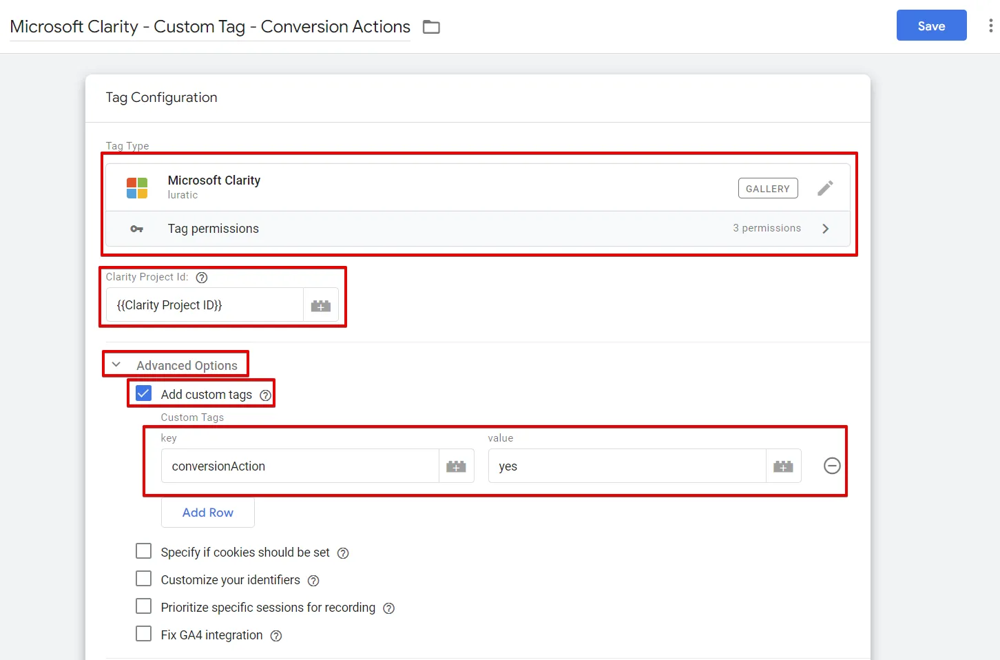Click the pencil icon to edit tag type

(x=825, y=188)
